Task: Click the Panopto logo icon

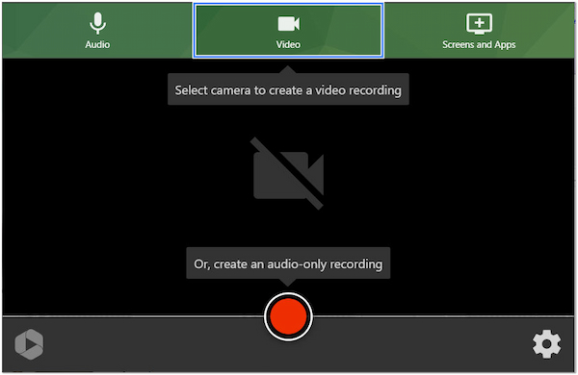Action: 29,344
